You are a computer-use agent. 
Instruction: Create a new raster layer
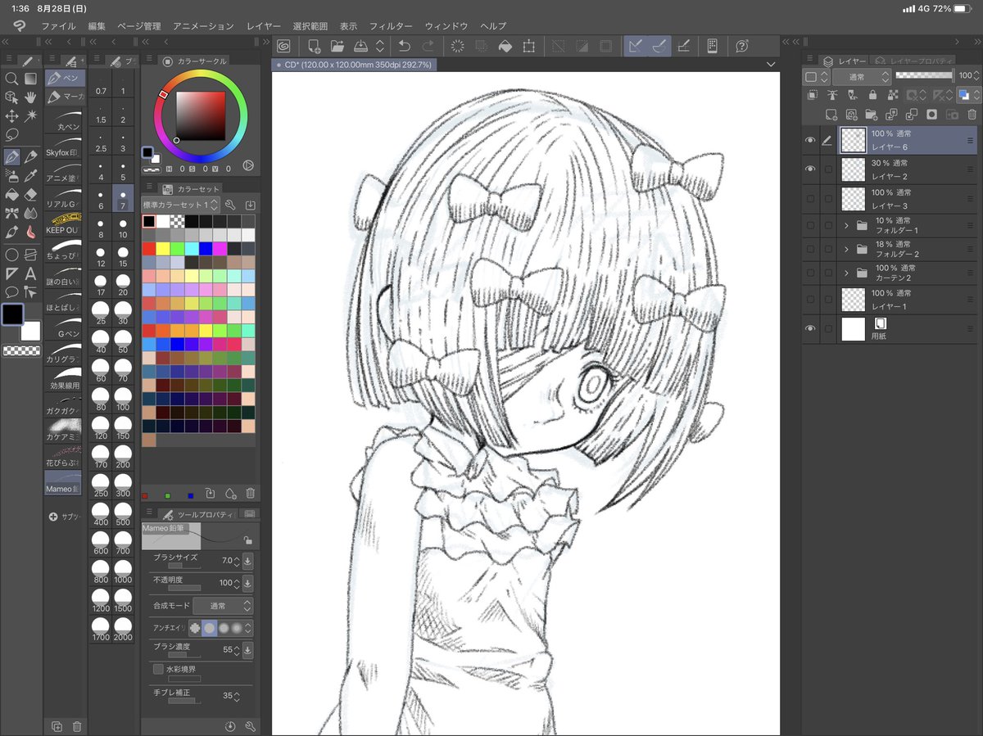[831, 114]
